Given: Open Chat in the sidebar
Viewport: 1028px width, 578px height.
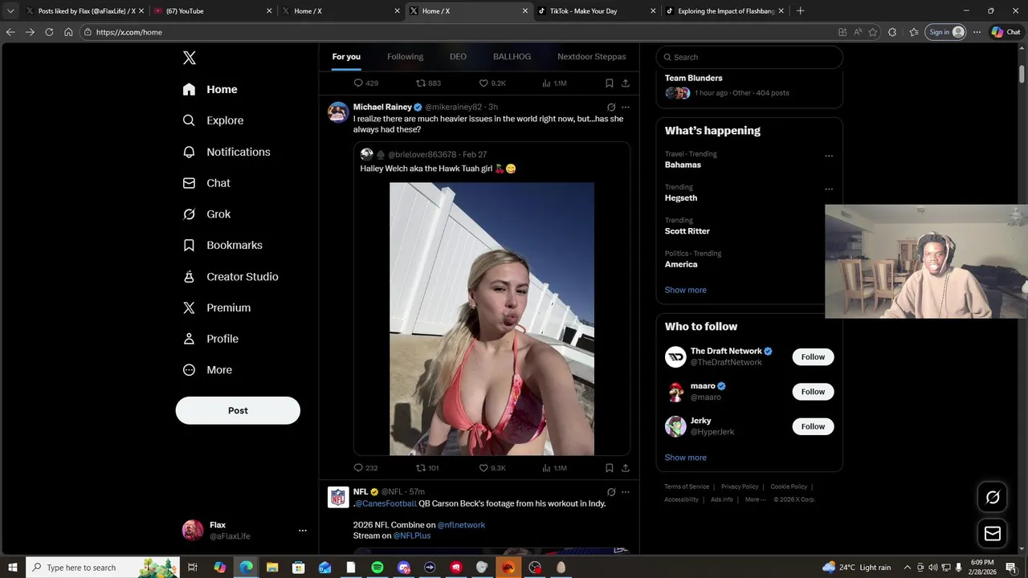Looking at the screenshot, I should point(206,183).
